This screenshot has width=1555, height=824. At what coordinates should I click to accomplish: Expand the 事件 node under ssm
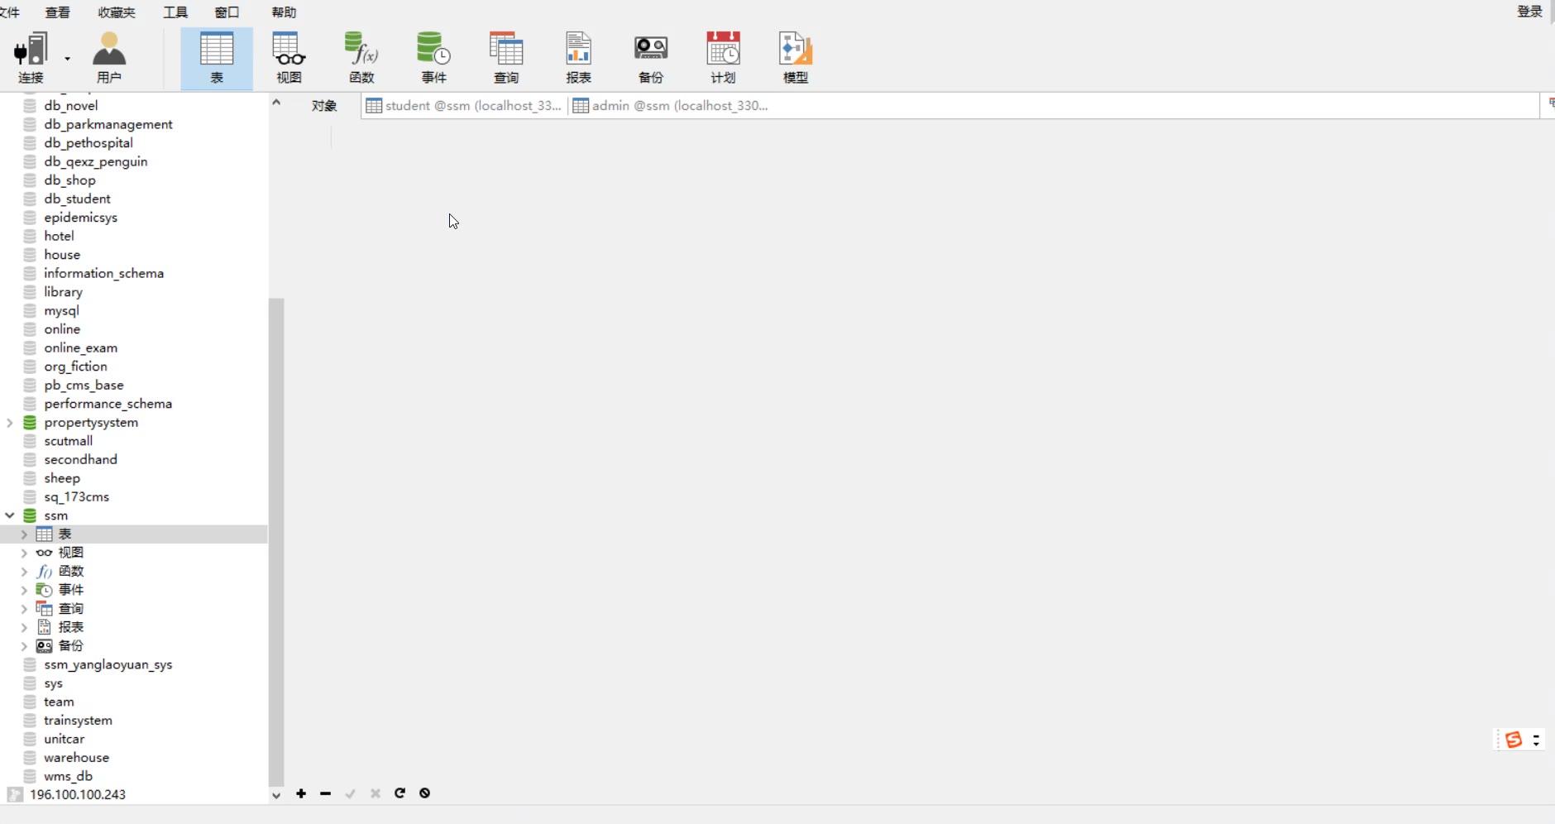click(24, 590)
